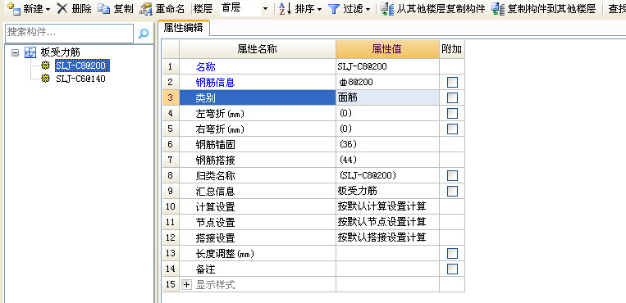
Task: Collapse the 板受力筋 tree node
Action: (x=15, y=52)
